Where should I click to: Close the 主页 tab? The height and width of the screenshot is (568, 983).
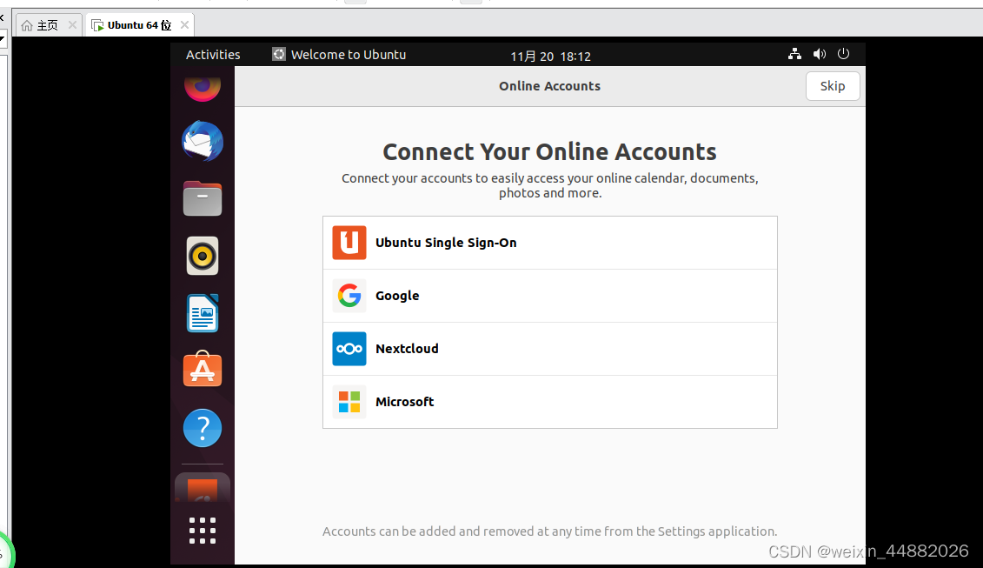click(x=72, y=25)
